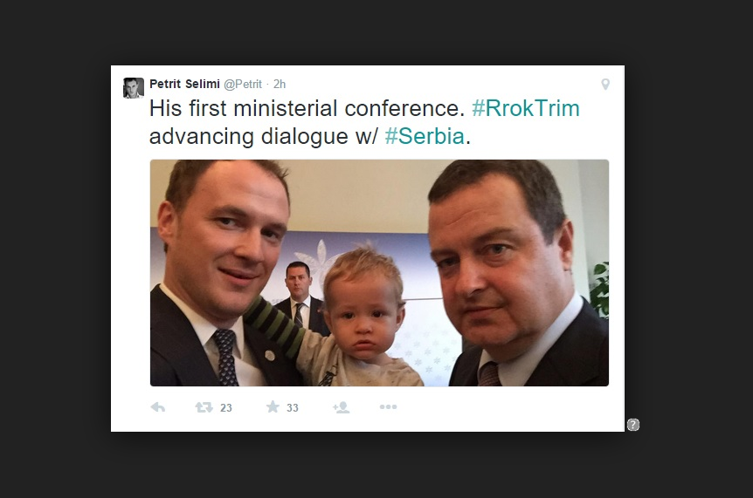Click the question mark help icon
This screenshot has width=753, height=498.
633,425
